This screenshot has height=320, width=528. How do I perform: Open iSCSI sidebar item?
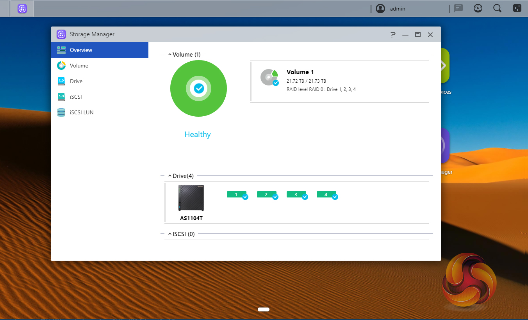(x=76, y=97)
